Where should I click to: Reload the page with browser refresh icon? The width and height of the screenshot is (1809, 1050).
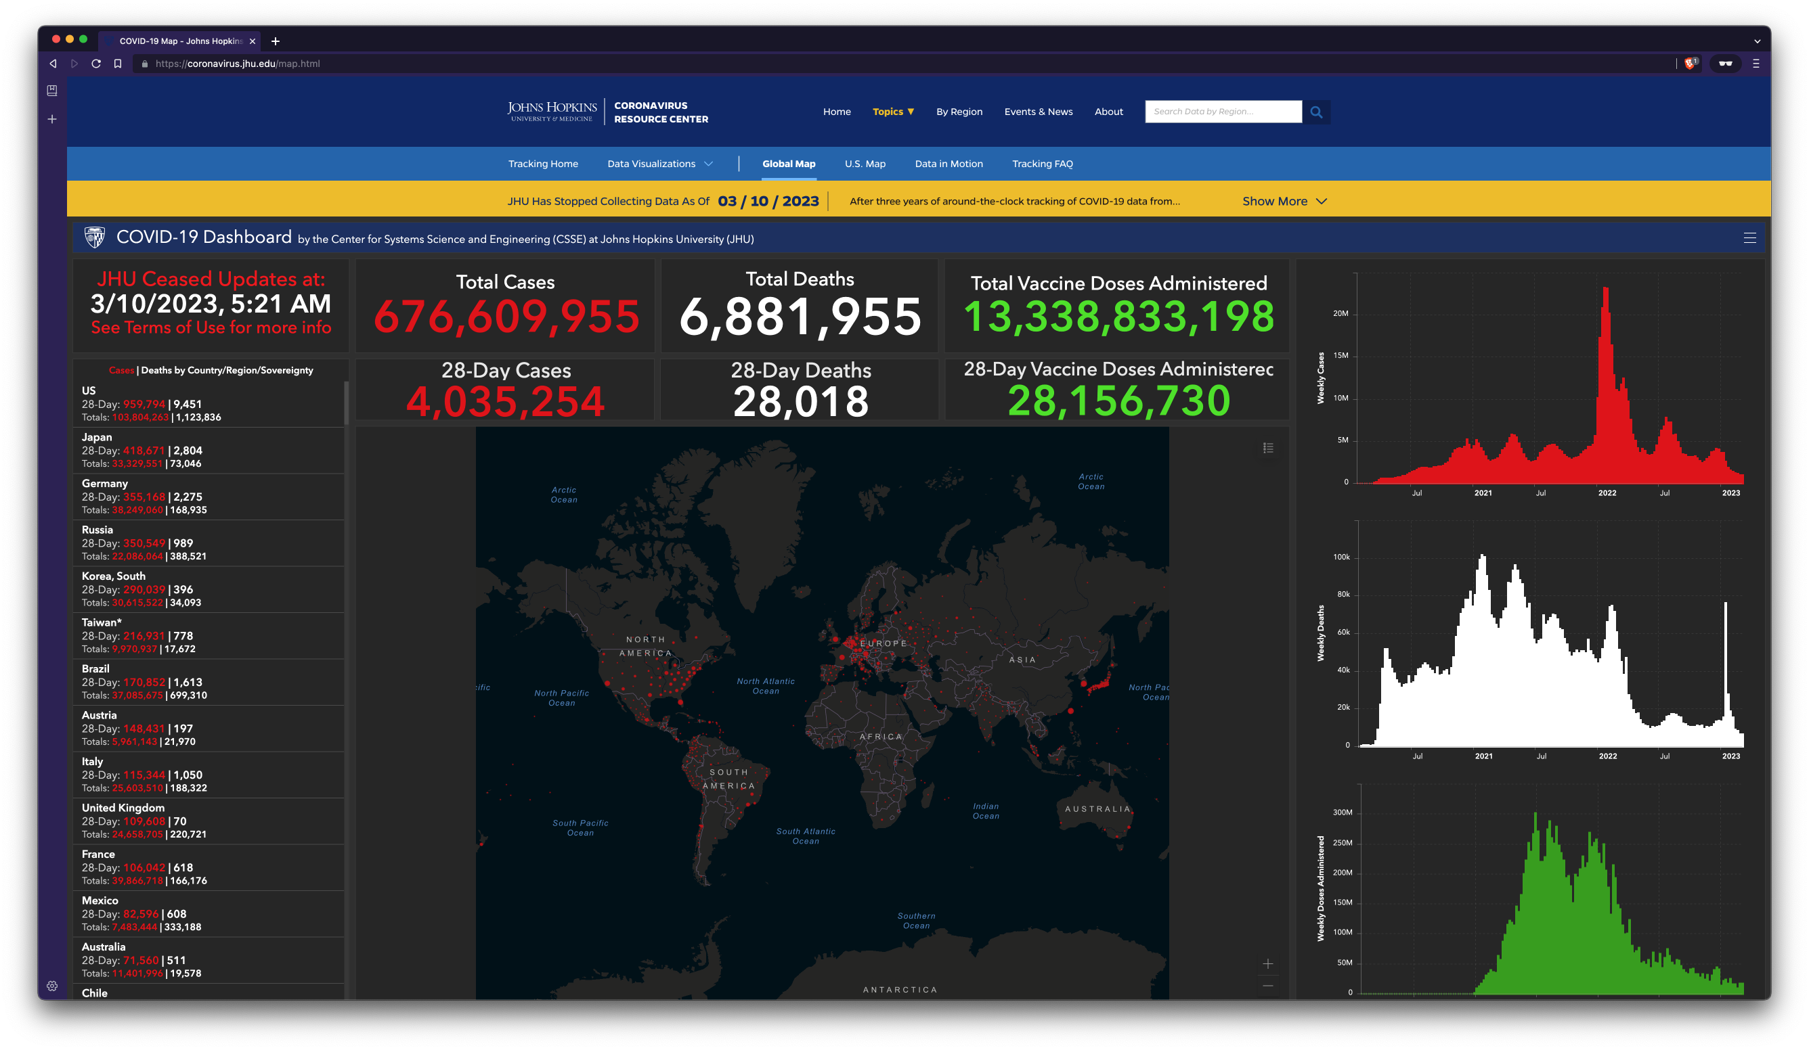pos(96,63)
